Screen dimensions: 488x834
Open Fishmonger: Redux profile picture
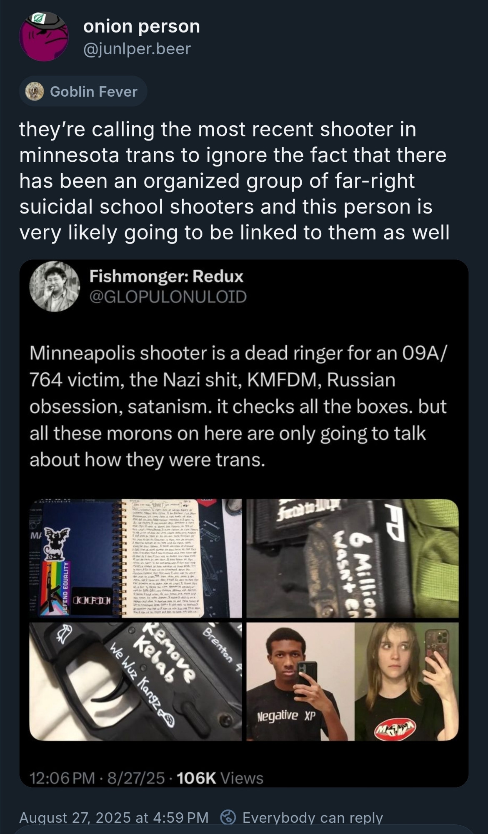54,286
